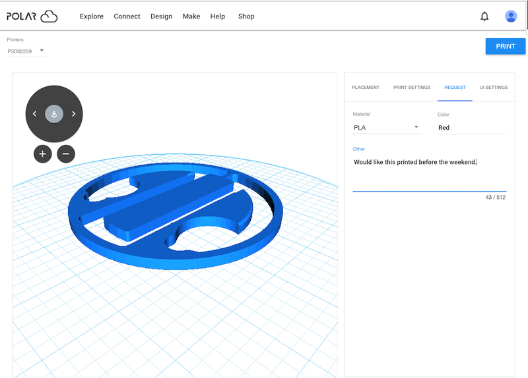Switch to the Placement tab

(x=366, y=88)
